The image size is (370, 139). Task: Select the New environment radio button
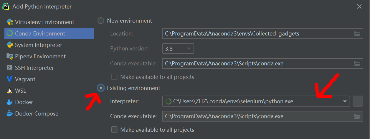pos(101,21)
